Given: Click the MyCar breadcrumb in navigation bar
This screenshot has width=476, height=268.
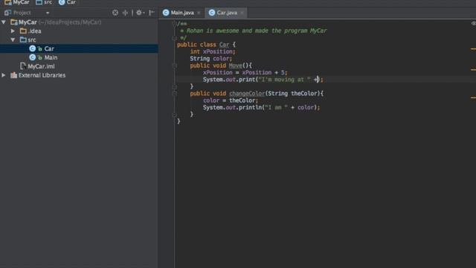Looking at the screenshot, I should [17, 2].
